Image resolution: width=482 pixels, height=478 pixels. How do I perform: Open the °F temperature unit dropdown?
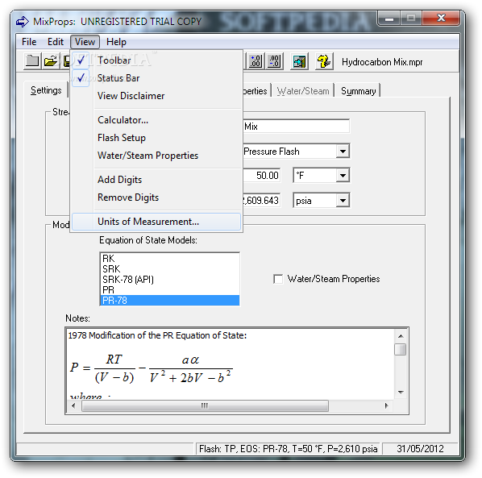343,176
